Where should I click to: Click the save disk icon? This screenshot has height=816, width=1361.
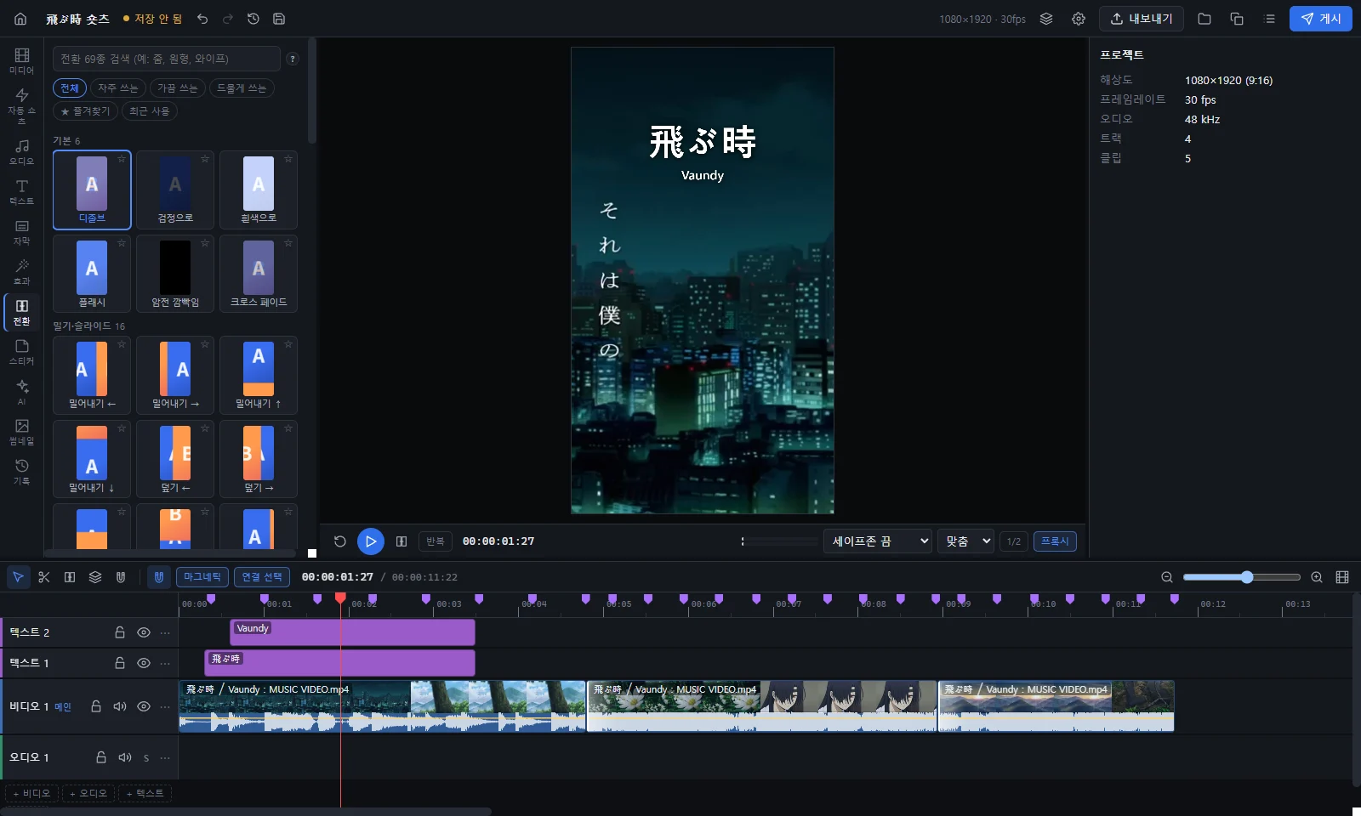click(279, 19)
